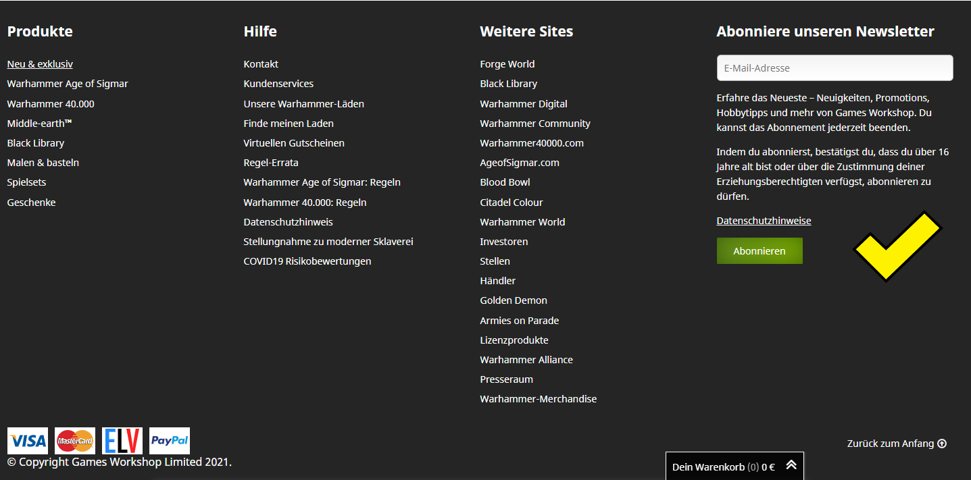Open Lizenzprodukte link
This screenshot has height=480, width=971.
point(514,340)
